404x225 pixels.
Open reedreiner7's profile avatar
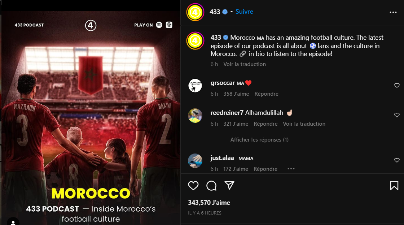pos(195,115)
